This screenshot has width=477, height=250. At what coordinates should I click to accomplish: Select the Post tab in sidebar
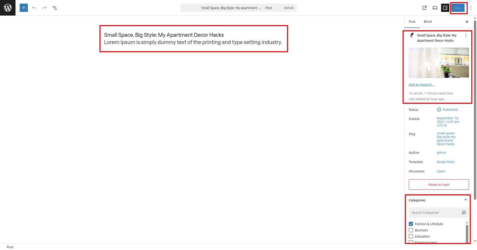(412, 22)
